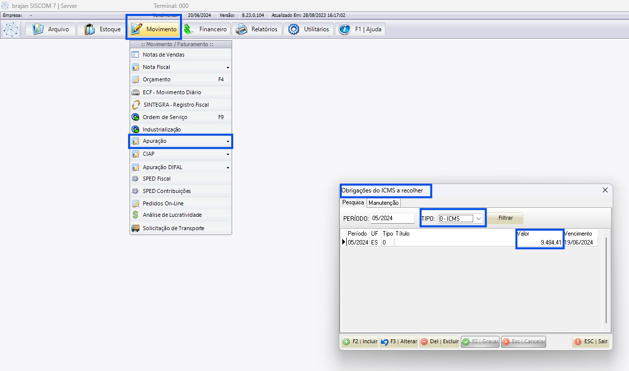The height and width of the screenshot is (371, 629).
Task: Click Análise de Lucratividade item
Action: [172, 215]
